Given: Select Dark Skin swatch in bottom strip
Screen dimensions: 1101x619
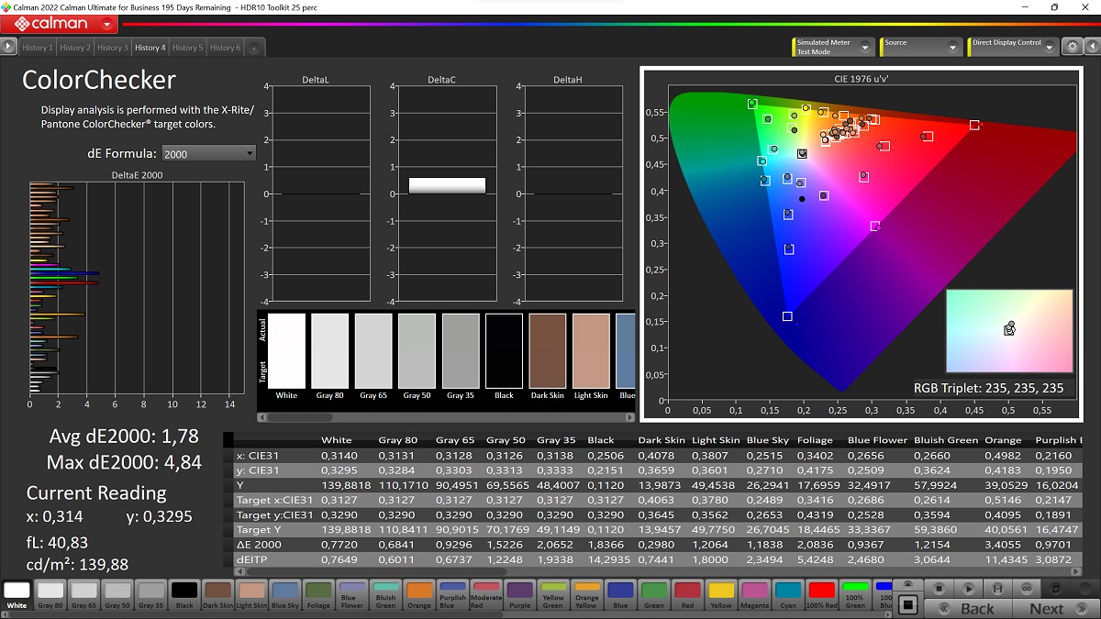Looking at the screenshot, I should click(217, 595).
